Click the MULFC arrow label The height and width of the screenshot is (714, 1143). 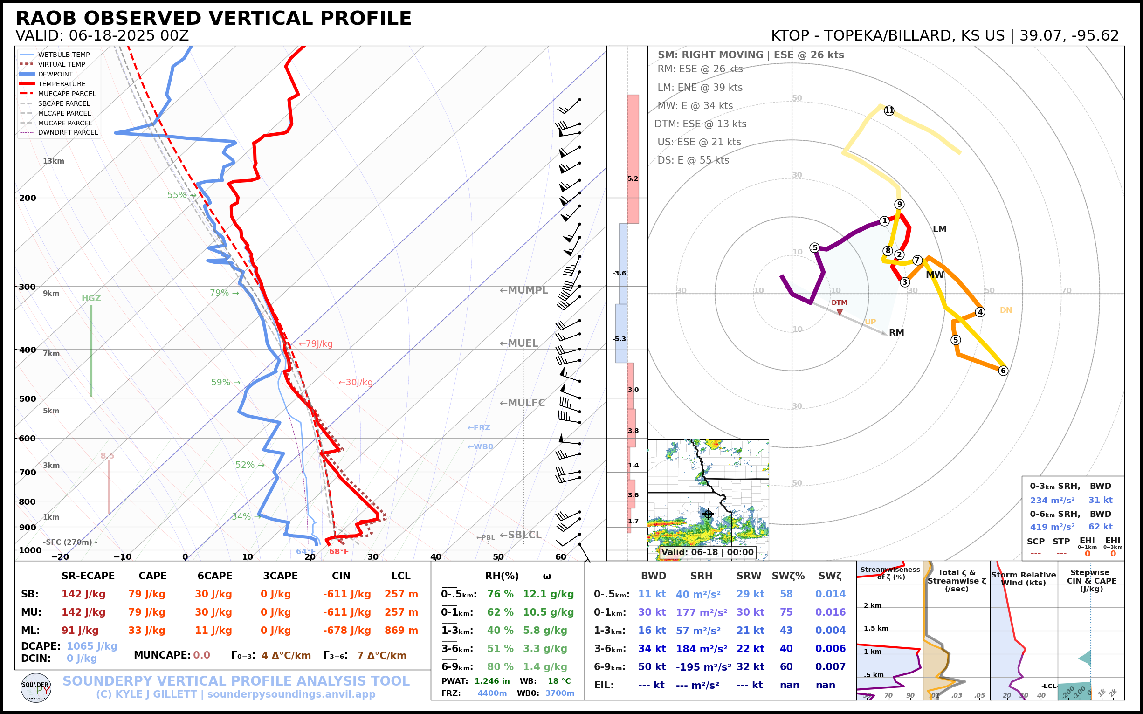[523, 403]
